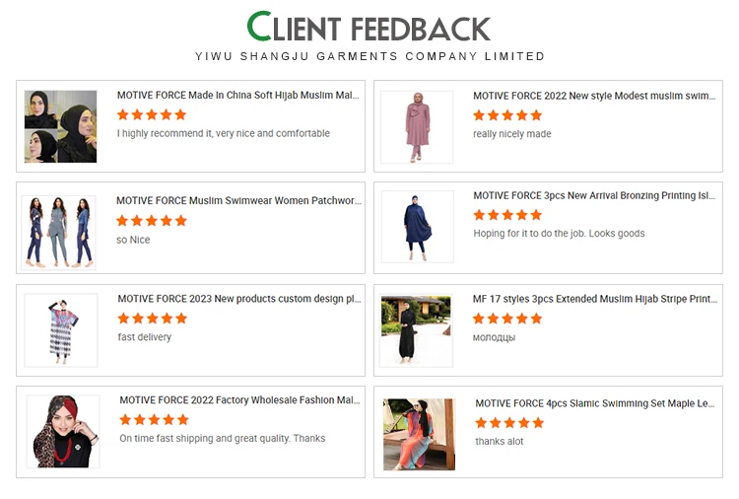Click the star rating above 'thanks alot' review
The image size is (739, 499).
tap(509, 423)
